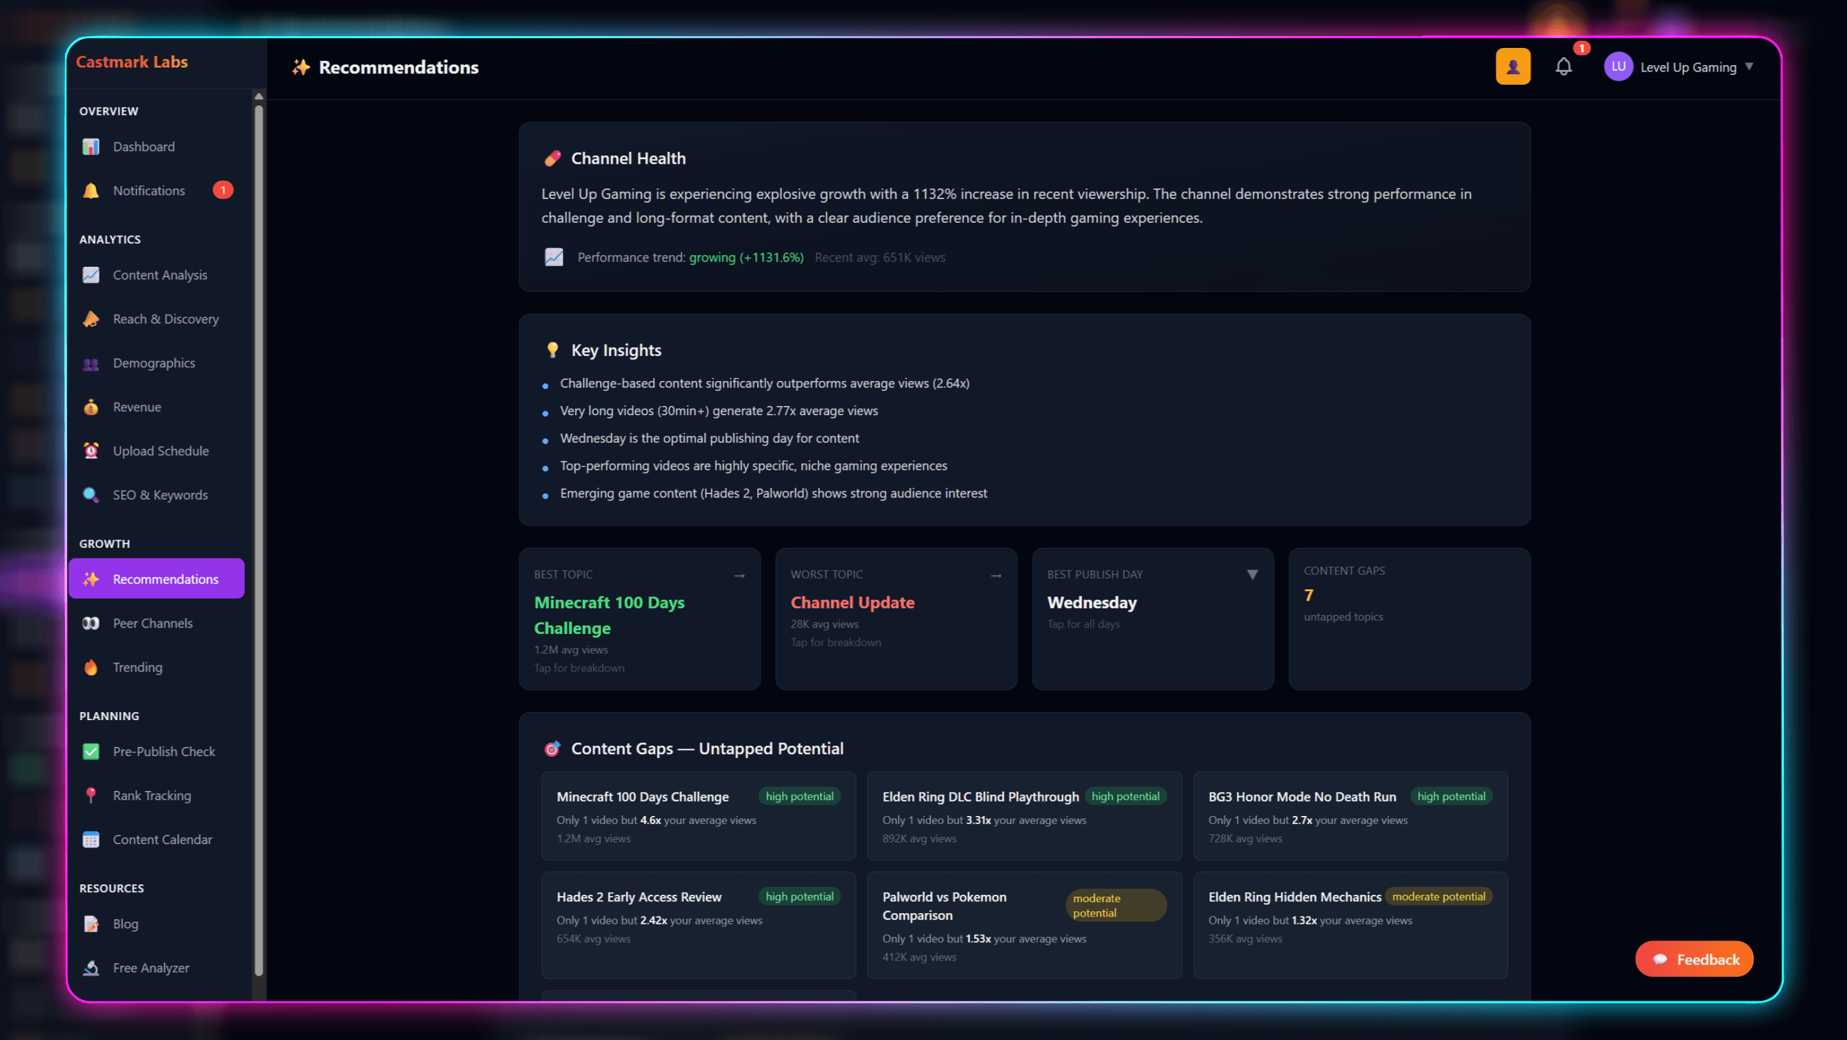Image resolution: width=1847 pixels, height=1040 pixels.
Task: Select the Revenue money-bag icon
Action: point(91,407)
